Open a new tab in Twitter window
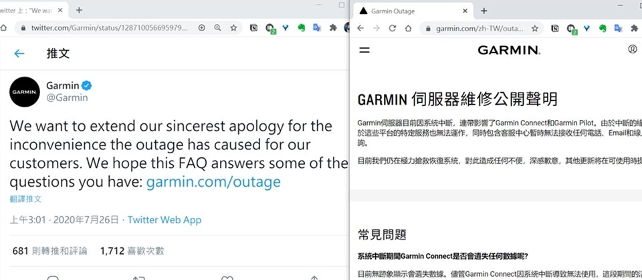This screenshot has width=642, height=280. [79, 10]
